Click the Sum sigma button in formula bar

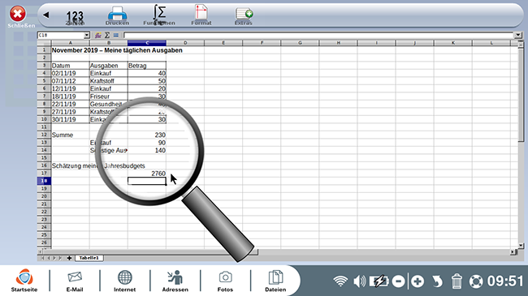coord(107,35)
